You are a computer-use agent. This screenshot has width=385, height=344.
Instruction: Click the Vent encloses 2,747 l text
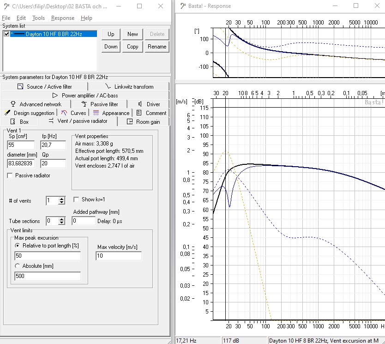tap(105, 166)
